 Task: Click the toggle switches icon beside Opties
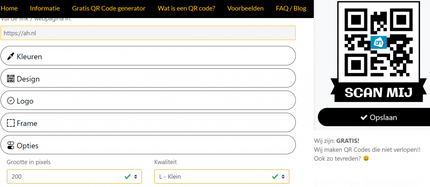tap(10, 145)
